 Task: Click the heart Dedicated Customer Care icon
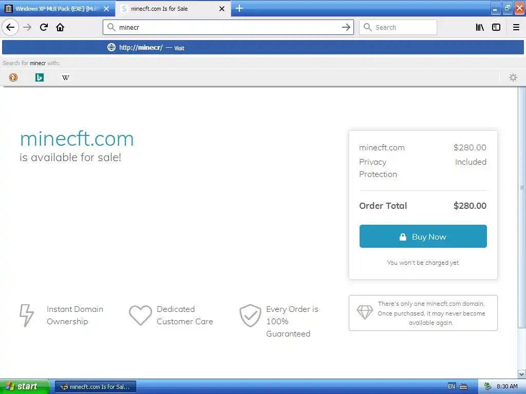[140, 315]
